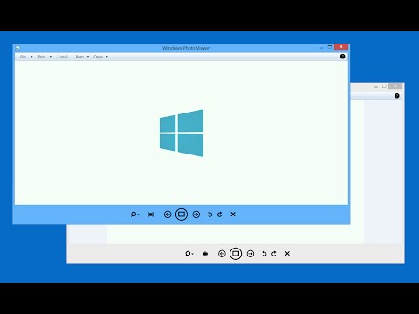Image resolution: width=419 pixels, height=314 pixels.
Task: Click the Windows Photo Viewer title bar icon
Action: [17, 48]
